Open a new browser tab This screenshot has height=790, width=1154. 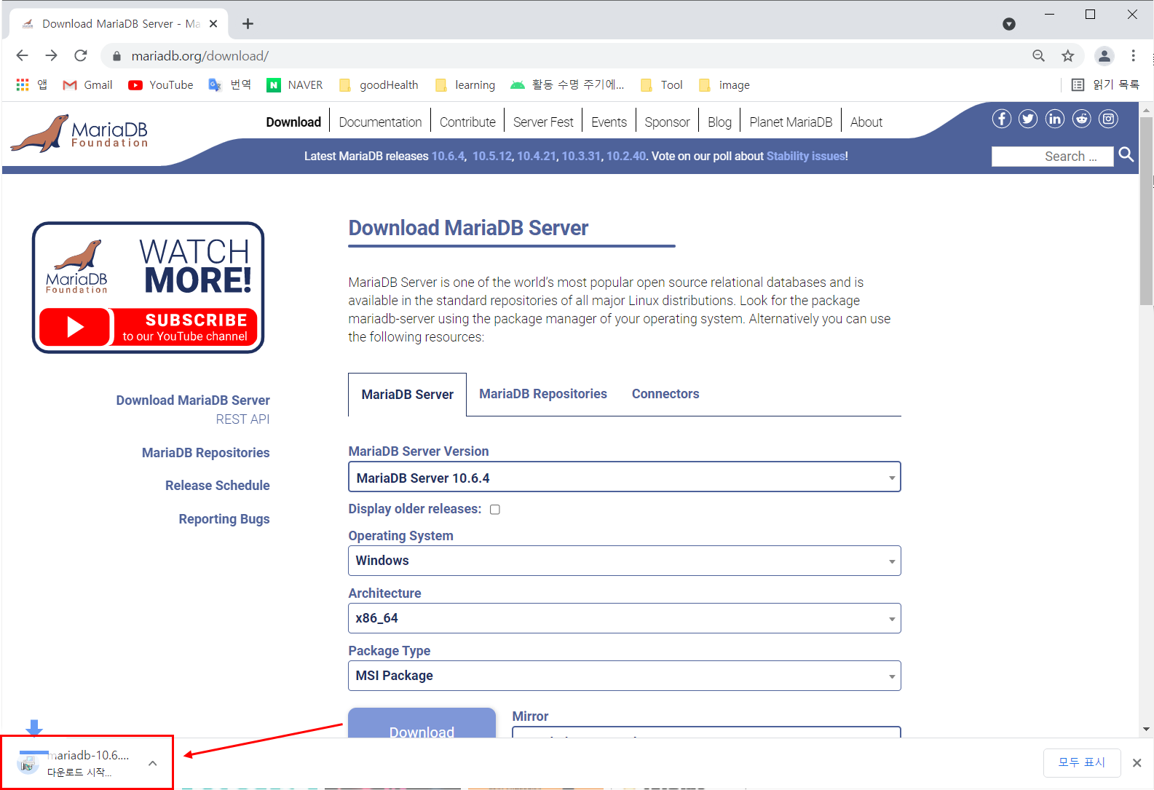(248, 24)
